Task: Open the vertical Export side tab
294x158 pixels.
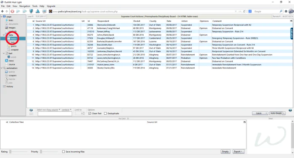Action: (x=291, y=34)
